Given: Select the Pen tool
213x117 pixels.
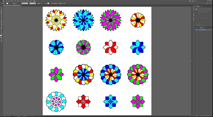Looking at the screenshot, I should pyautogui.click(x=1, y=11).
